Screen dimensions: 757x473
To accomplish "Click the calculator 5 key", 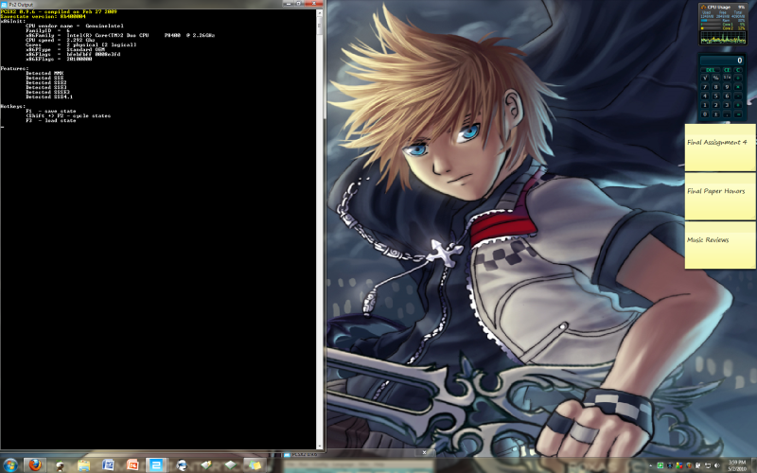I will pos(716,96).
